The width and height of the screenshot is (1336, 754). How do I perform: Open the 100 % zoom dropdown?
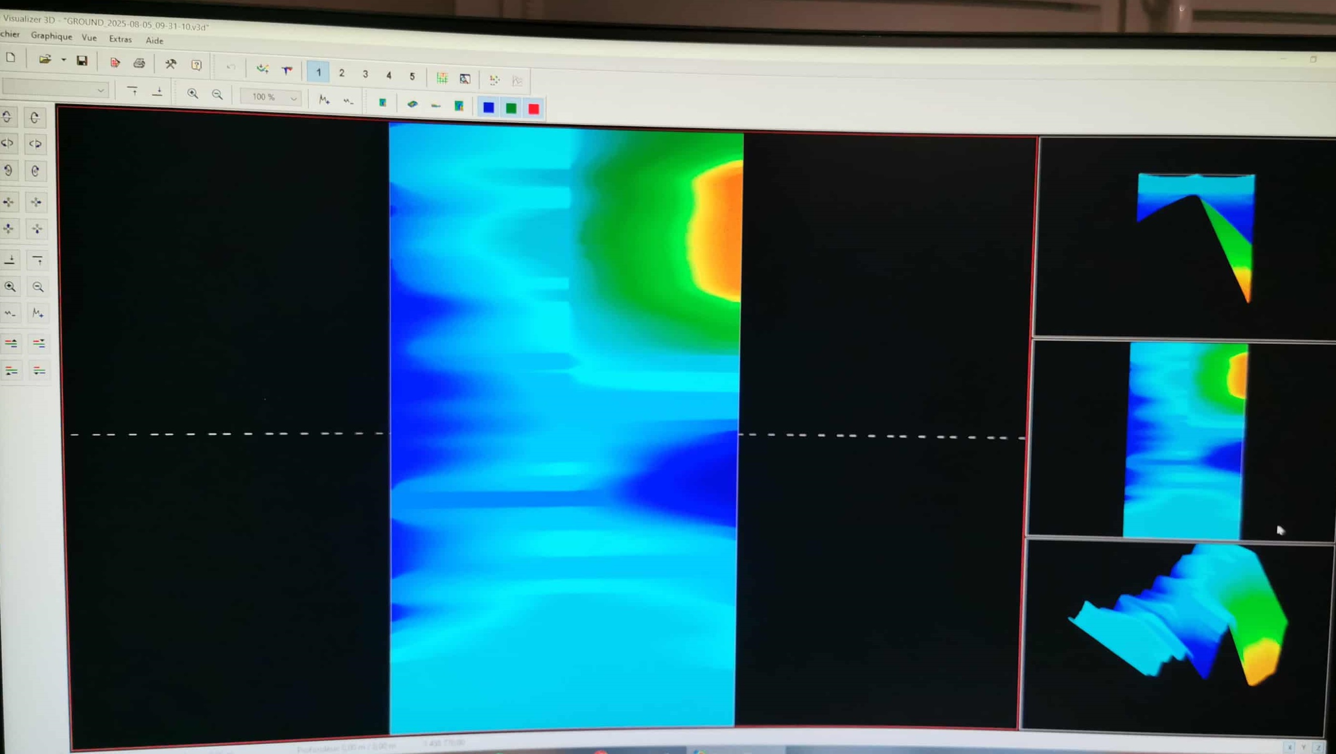[294, 98]
